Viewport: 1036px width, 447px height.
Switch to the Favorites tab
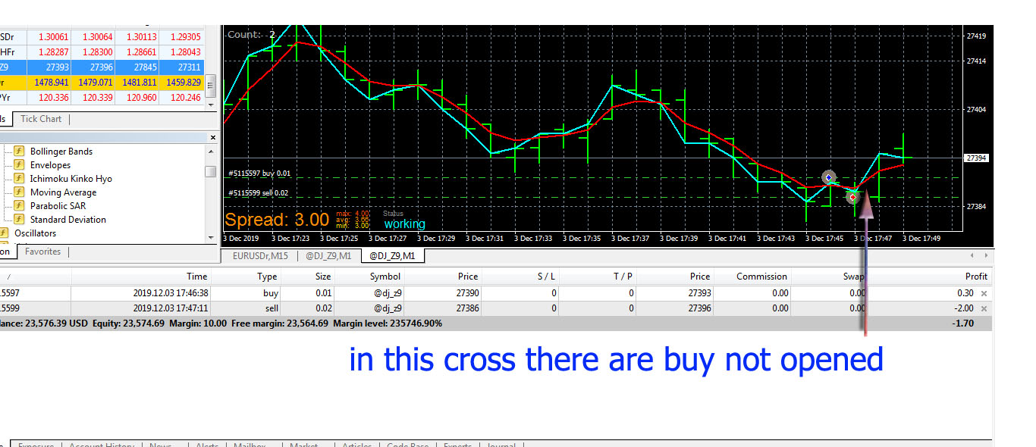42,252
